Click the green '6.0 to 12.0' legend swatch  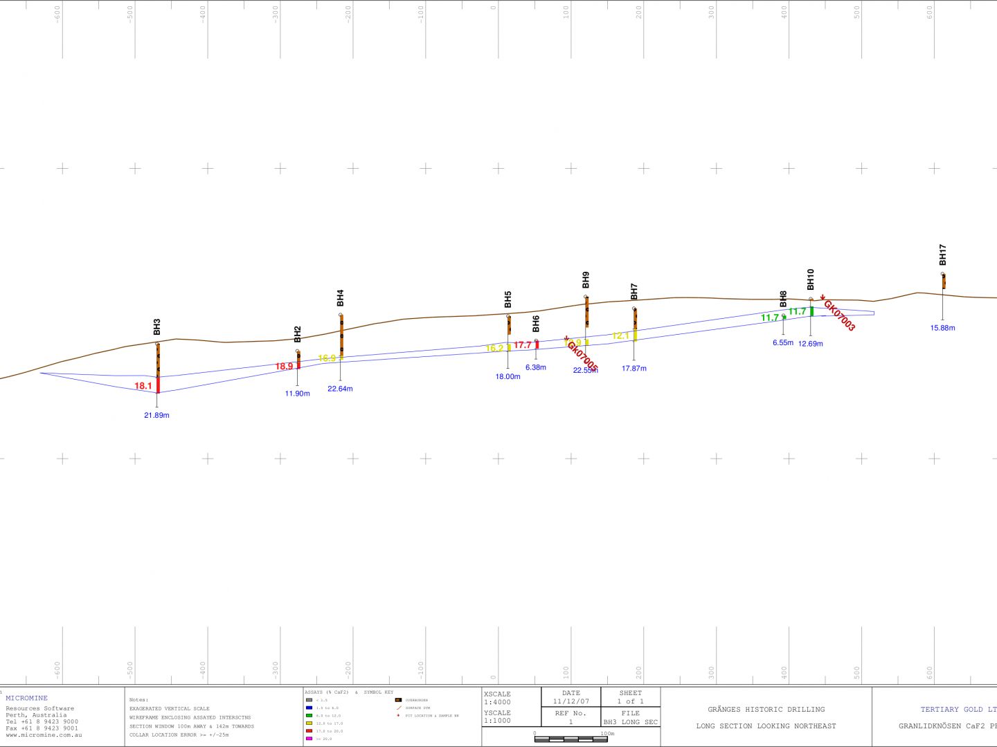(x=309, y=716)
